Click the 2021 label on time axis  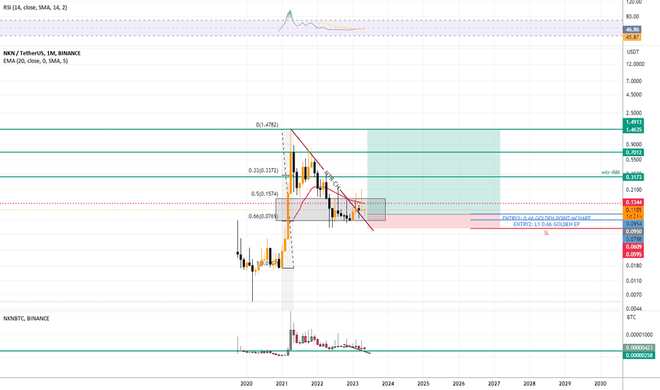pos(282,384)
